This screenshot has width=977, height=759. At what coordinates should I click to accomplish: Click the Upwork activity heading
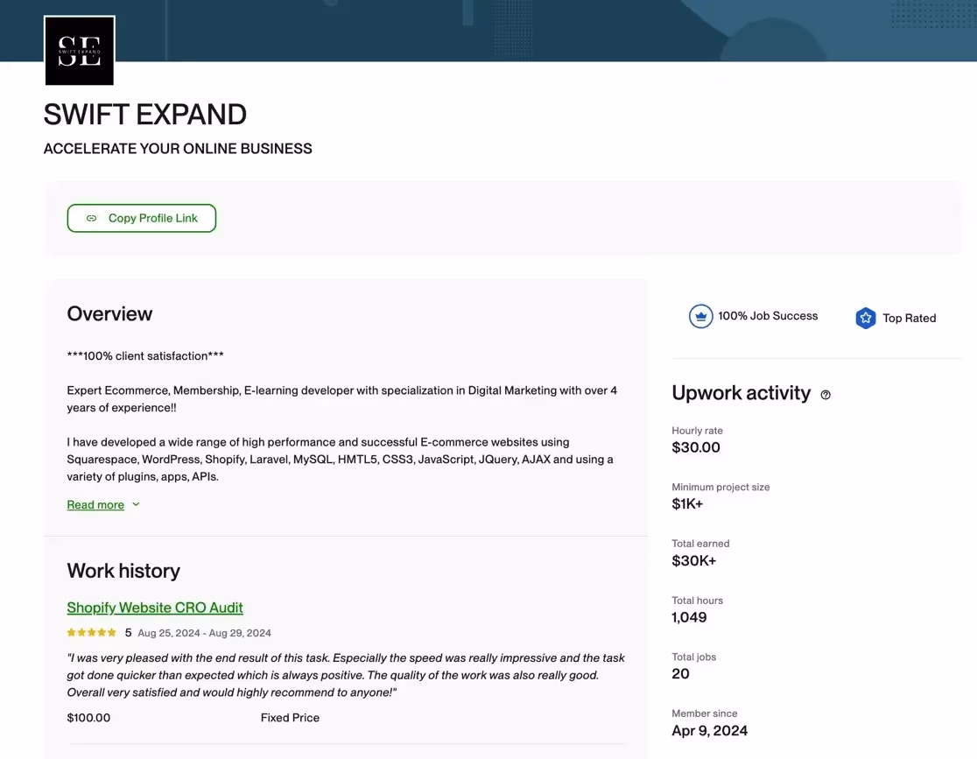742,393
